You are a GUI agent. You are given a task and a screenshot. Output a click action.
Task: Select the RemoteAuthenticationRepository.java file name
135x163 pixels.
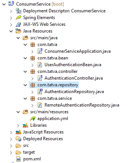(82, 105)
